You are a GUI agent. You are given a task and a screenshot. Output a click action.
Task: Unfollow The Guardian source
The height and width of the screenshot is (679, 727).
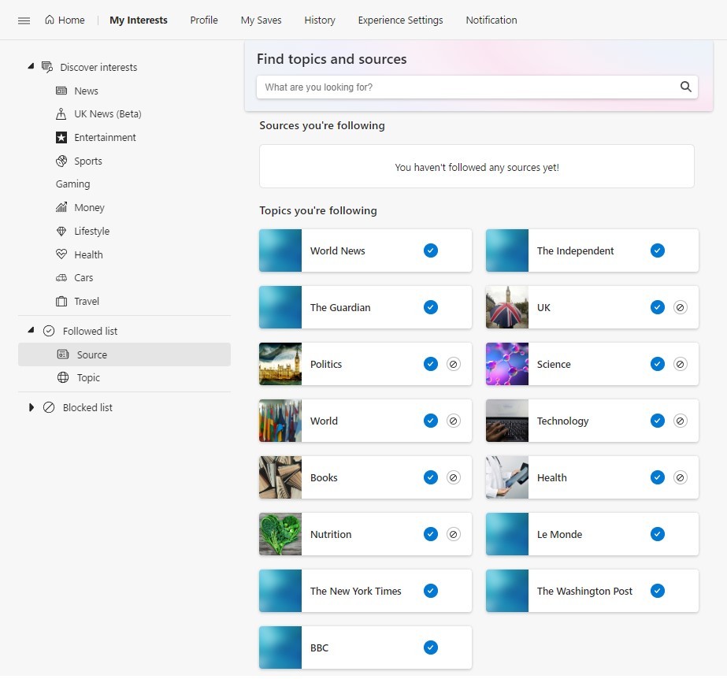(x=431, y=307)
